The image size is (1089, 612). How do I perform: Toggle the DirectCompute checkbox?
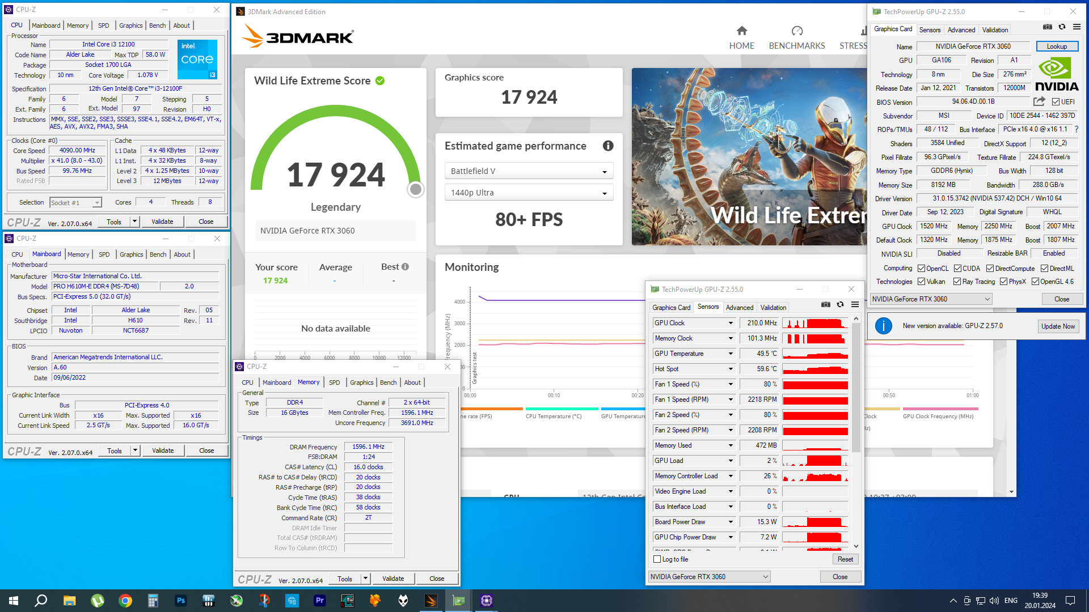(x=990, y=269)
